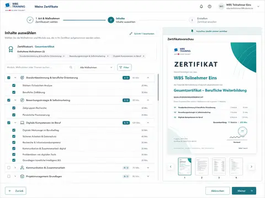Click the Weiter button
This screenshot has height=198, width=265.
(x=244, y=191)
